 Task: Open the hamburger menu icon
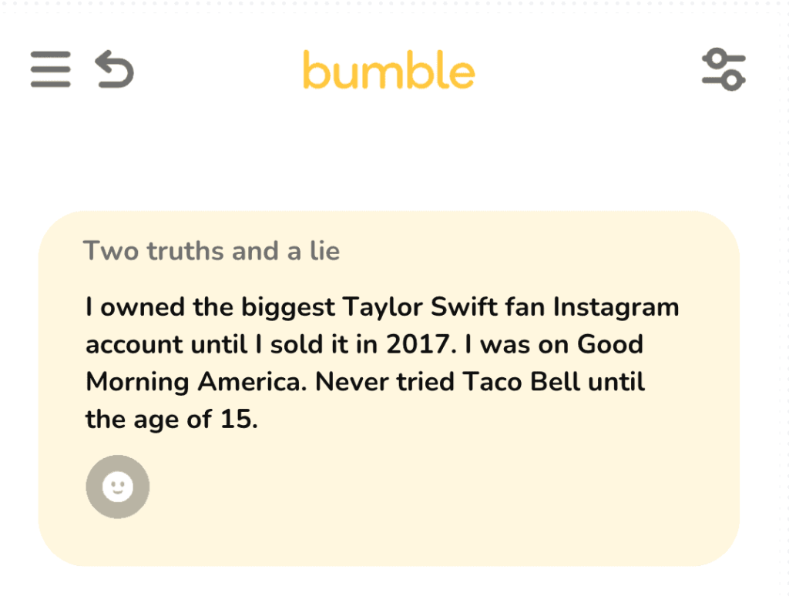(x=49, y=69)
